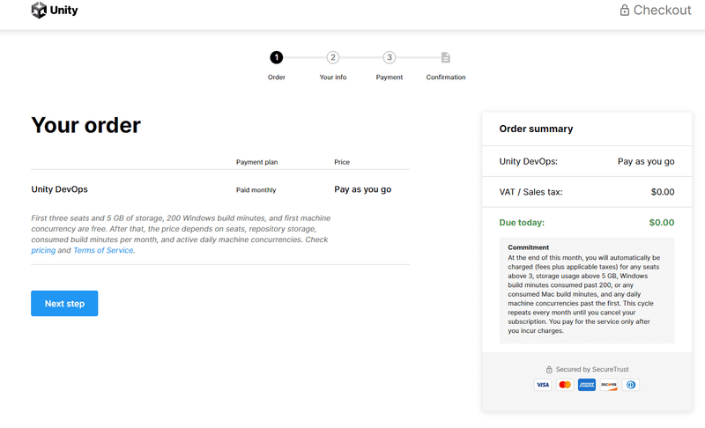
Task: Open the pricing link
Action: pyautogui.click(x=43, y=251)
